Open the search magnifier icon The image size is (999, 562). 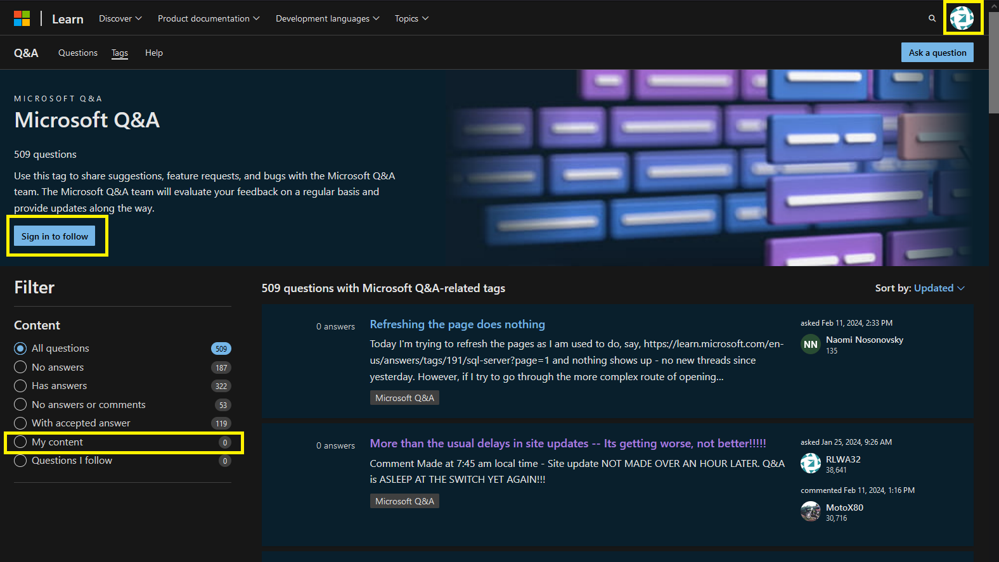click(932, 18)
